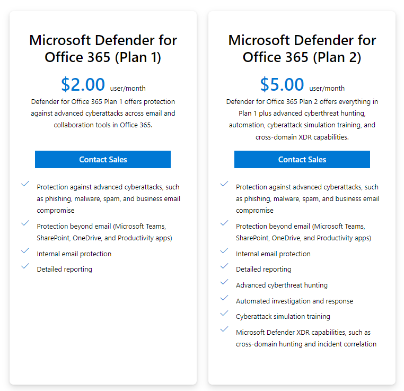Viewport: 404px width, 391px height.
Task: Click Plan 1 Contact Sales button
Action: 103,159
